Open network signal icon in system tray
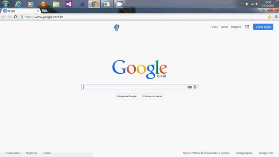Image resolution: width=279 pixels, height=157 pixels. pyautogui.click(x=252, y=4)
